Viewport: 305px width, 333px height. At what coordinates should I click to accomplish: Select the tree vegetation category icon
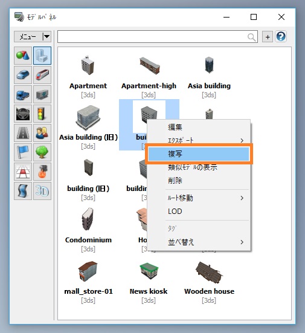click(42, 152)
